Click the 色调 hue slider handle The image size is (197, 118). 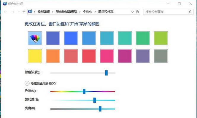pyautogui.click(x=84, y=91)
